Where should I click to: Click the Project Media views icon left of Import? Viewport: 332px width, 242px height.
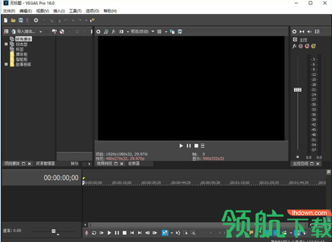coord(6,31)
